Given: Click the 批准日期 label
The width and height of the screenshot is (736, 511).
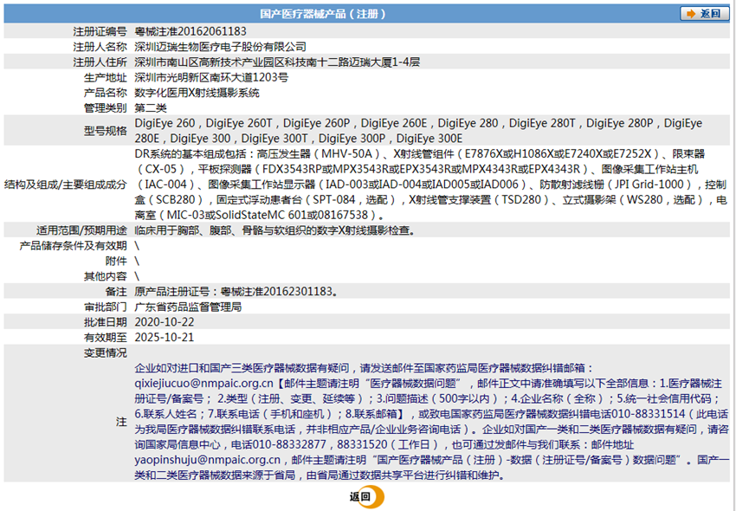Looking at the screenshot, I should pos(105,321).
